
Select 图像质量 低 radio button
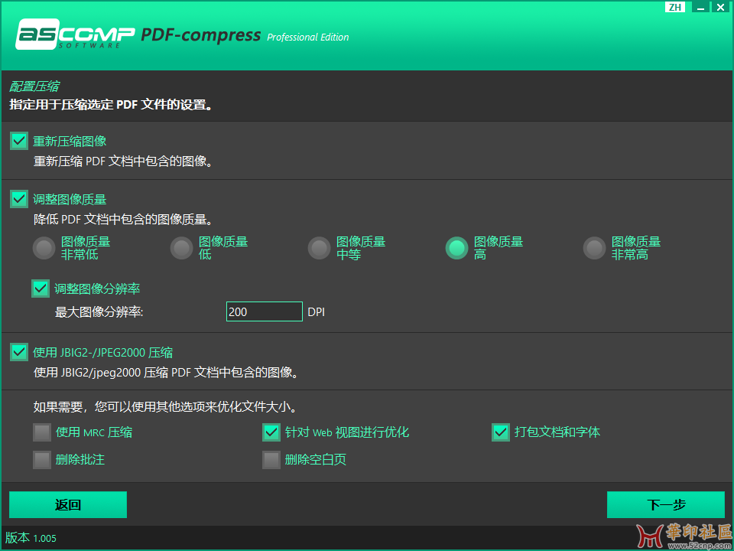(x=182, y=248)
